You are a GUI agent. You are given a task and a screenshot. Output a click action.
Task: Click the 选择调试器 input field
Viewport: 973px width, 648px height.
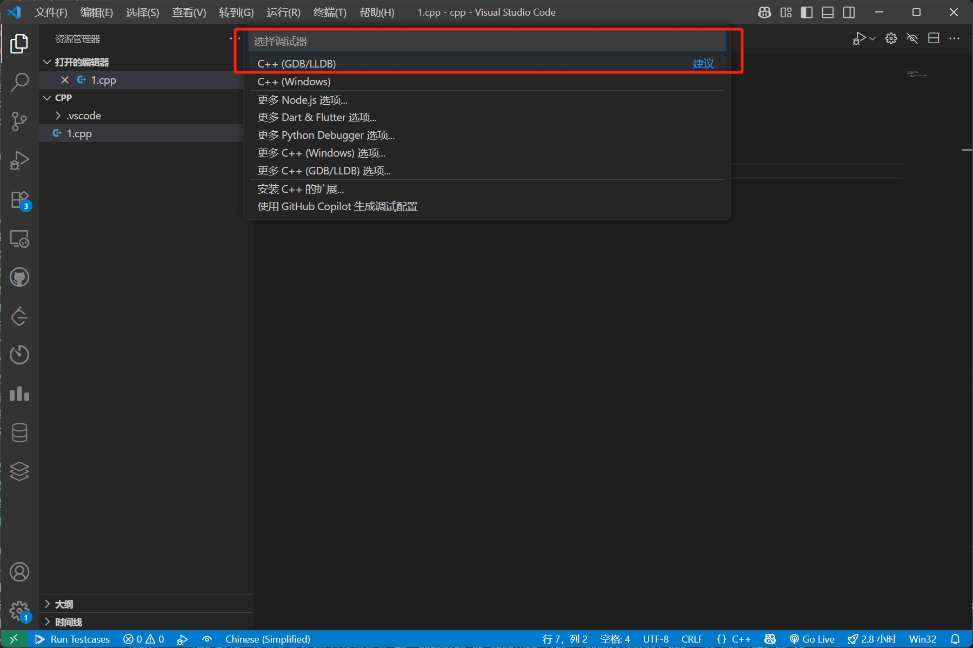486,41
